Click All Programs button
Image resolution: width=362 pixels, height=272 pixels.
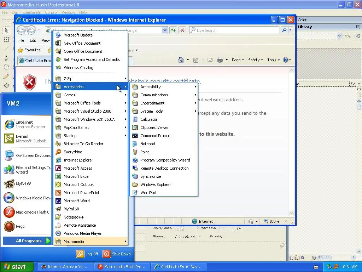point(27,241)
